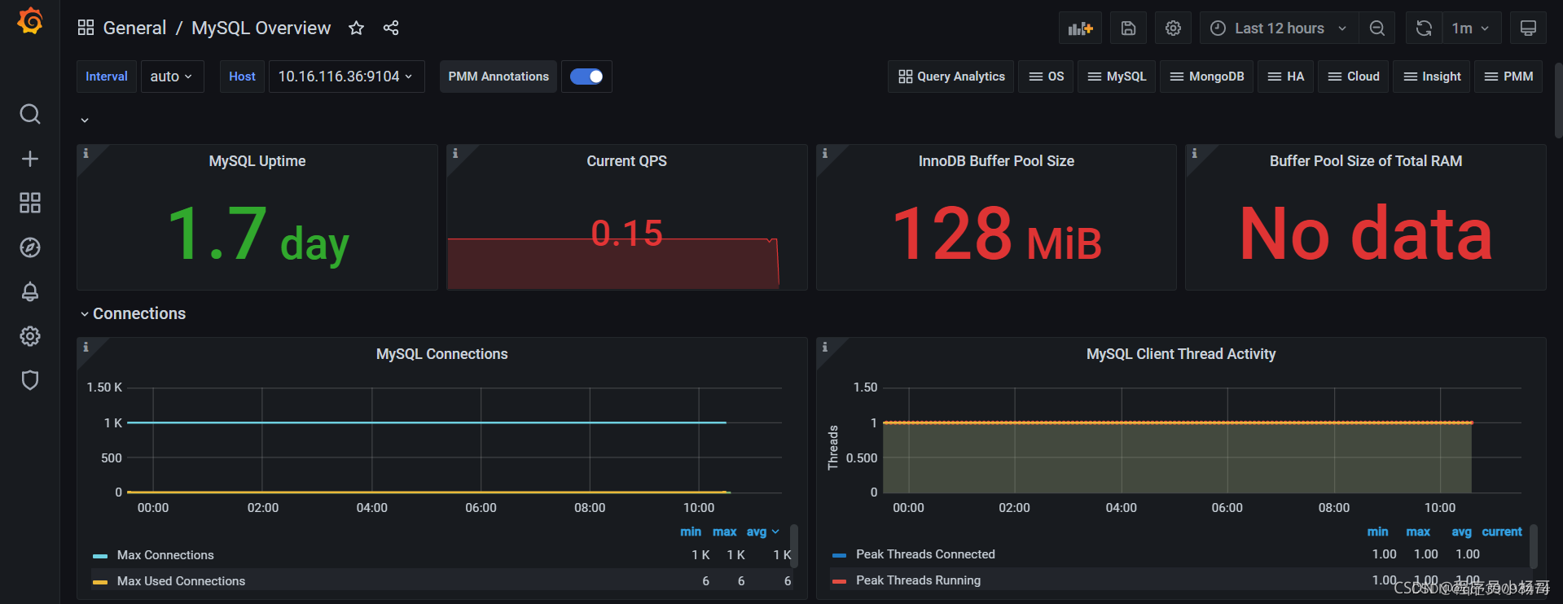
Task: Open the PMM dashboards menu
Action: (1508, 77)
